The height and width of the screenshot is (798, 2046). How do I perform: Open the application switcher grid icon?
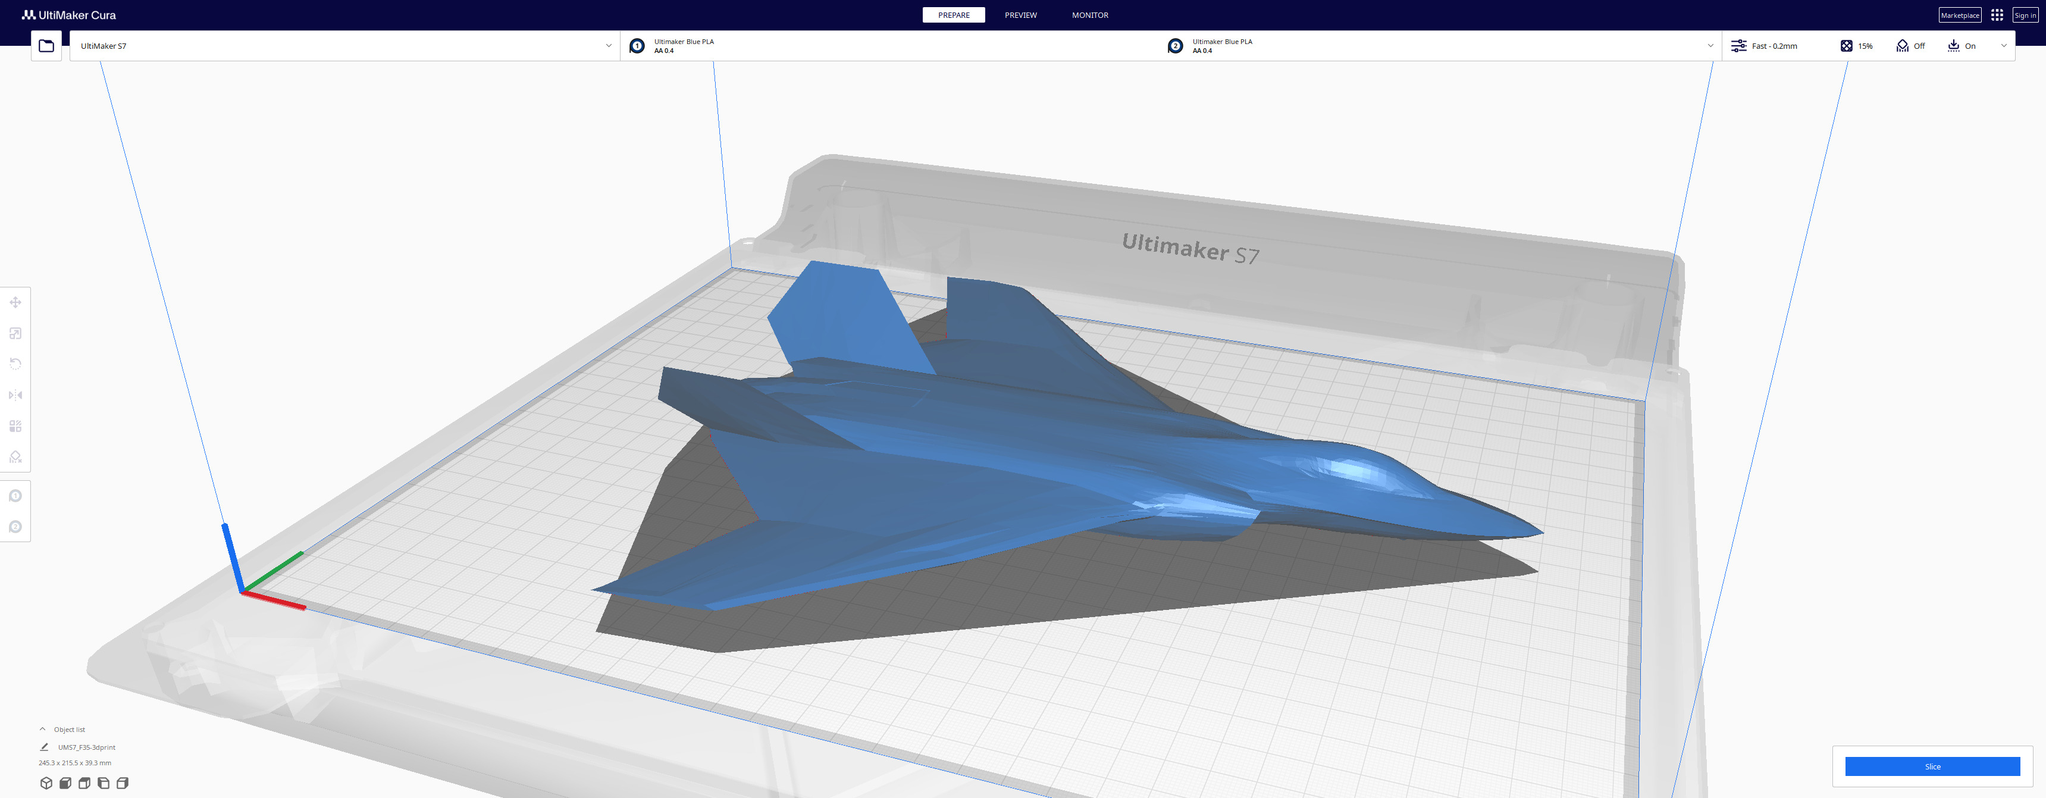pos(1997,15)
